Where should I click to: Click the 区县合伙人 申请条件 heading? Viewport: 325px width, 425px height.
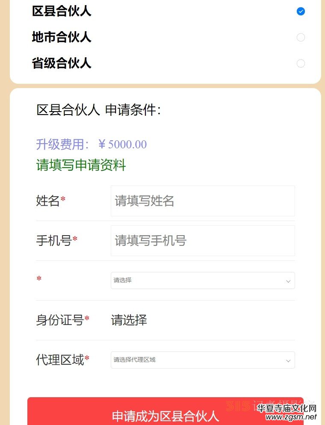pos(98,110)
